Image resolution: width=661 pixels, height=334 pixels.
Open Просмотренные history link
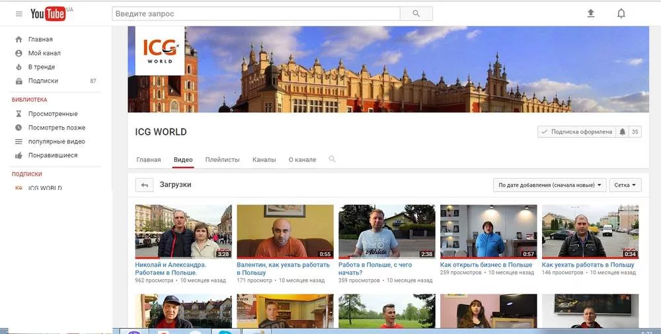53,114
